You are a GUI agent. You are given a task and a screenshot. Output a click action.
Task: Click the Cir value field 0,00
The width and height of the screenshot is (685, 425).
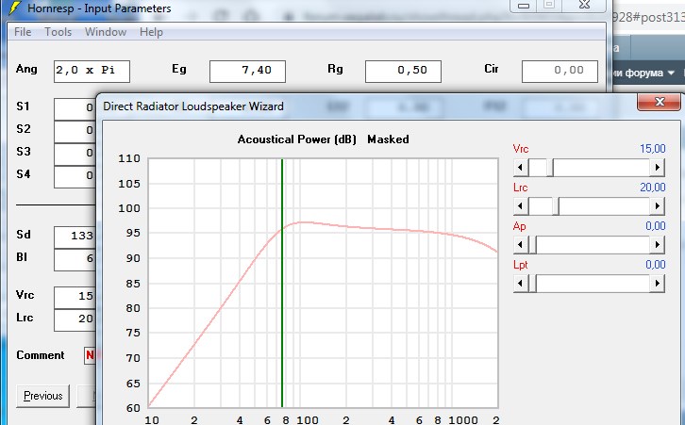tap(560, 71)
